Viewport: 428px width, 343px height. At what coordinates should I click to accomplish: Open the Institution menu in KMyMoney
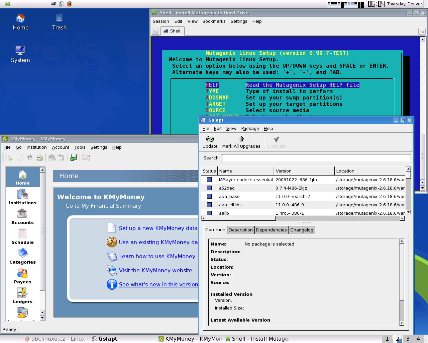(36, 147)
